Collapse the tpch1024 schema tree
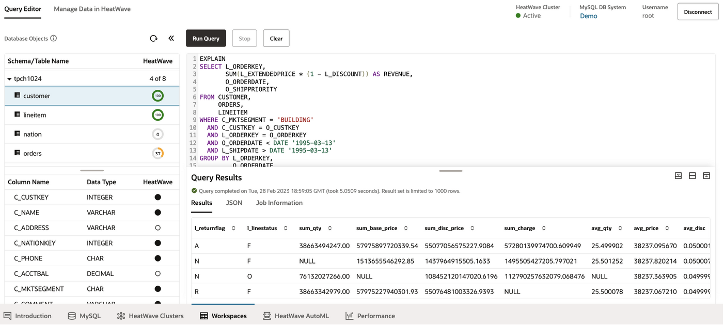This screenshot has width=724, height=326. (9, 79)
